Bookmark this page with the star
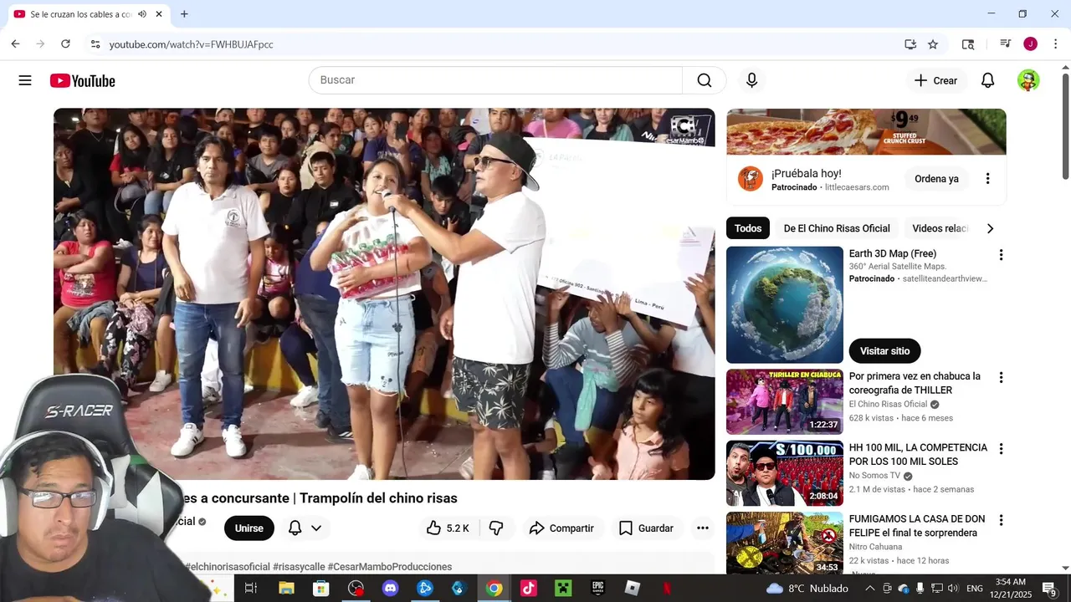Image resolution: width=1071 pixels, height=602 pixels. tap(933, 44)
